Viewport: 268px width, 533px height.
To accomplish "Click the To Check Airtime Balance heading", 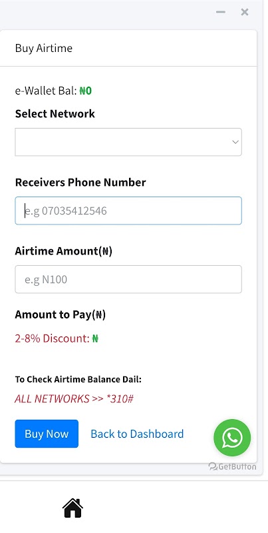I will coord(78,379).
